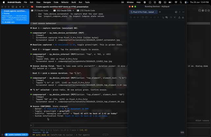Close the [12] Claude Code tab
Image resolution: width=211 pixels, height=137 pixels.
[73, 11]
